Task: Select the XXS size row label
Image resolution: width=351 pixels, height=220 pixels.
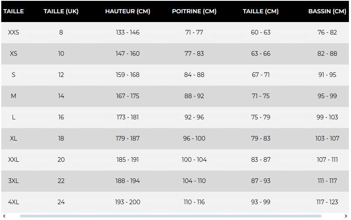Action: point(13,32)
